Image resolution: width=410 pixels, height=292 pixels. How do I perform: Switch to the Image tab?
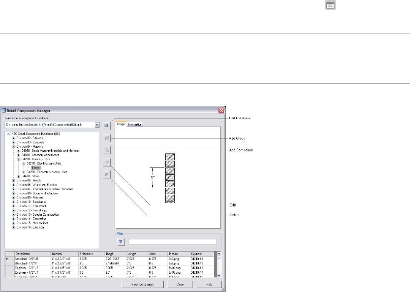pyautogui.click(x=121, y=124)
